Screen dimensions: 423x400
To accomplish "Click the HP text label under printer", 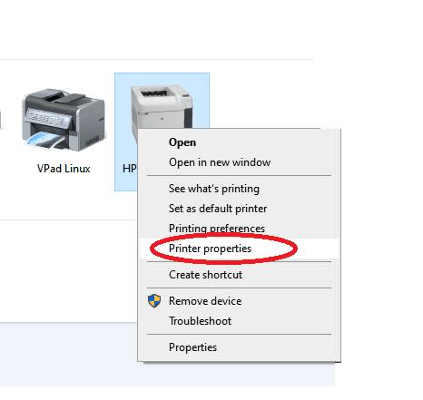I will pos(130,169).
